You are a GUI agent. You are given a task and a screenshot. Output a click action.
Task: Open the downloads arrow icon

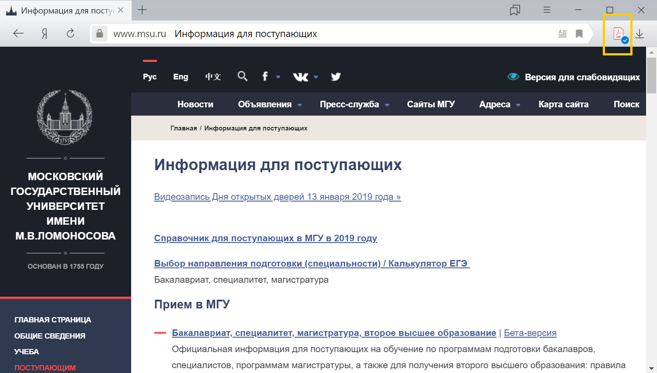click(640, 34)
